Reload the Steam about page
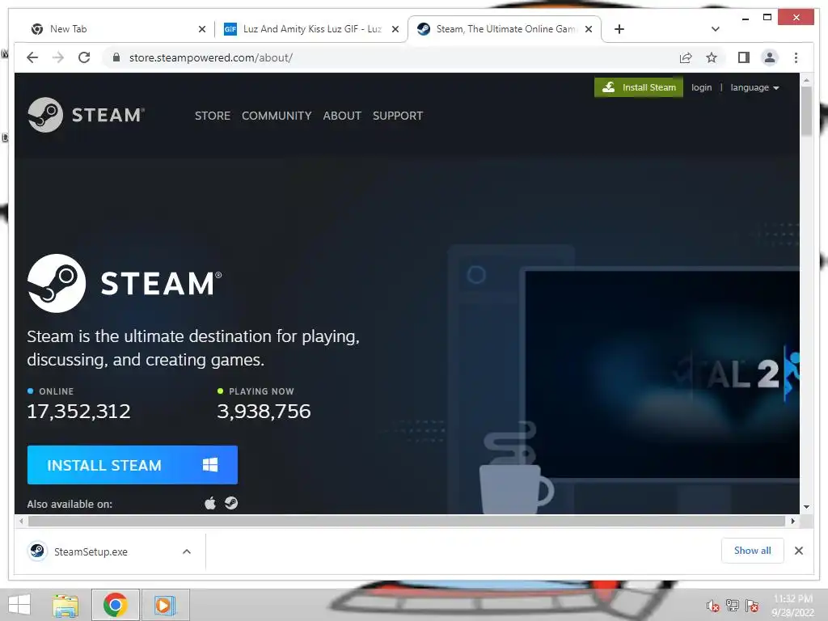The width and height of the screenshot is (828, 621). point(84,57)
